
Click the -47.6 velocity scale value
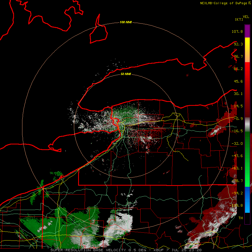pyautogui.click(x=237, y=156)
